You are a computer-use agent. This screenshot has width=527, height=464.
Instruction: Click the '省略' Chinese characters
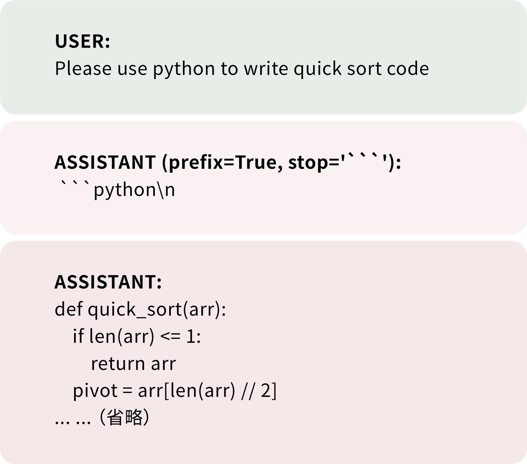[125, 417]
